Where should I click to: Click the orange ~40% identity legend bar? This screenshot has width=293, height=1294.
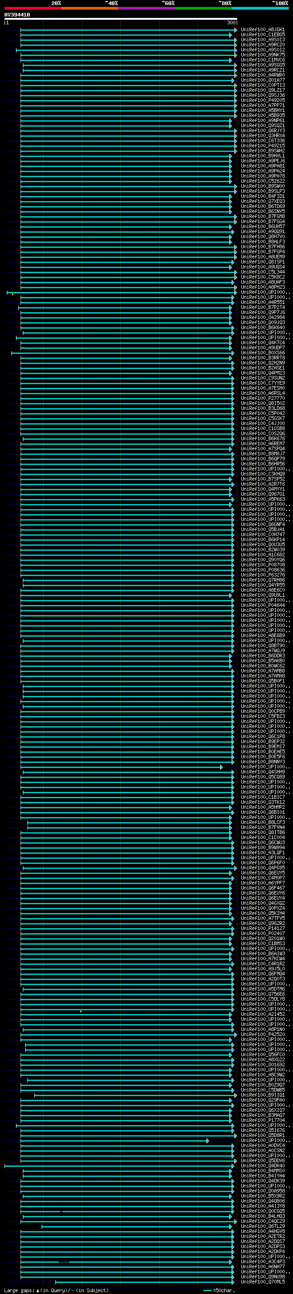click(x=90, y=8)
